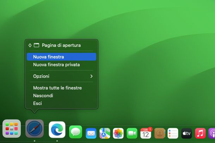Image resolution: width=215 pixels, height=143 pixels.
Task: Open the Photos flower icon
Action: click(x=118, y=133)
